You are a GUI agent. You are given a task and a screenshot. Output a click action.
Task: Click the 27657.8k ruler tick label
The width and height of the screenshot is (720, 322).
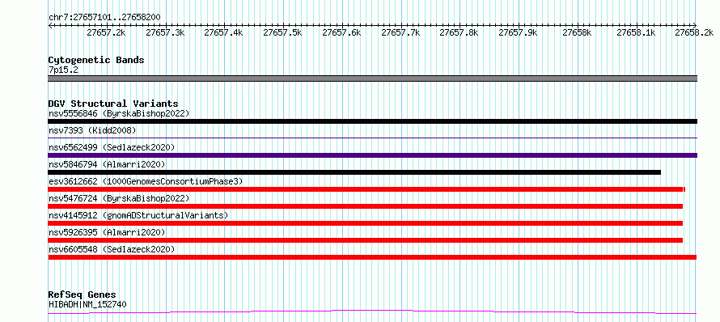coord(460,32)
